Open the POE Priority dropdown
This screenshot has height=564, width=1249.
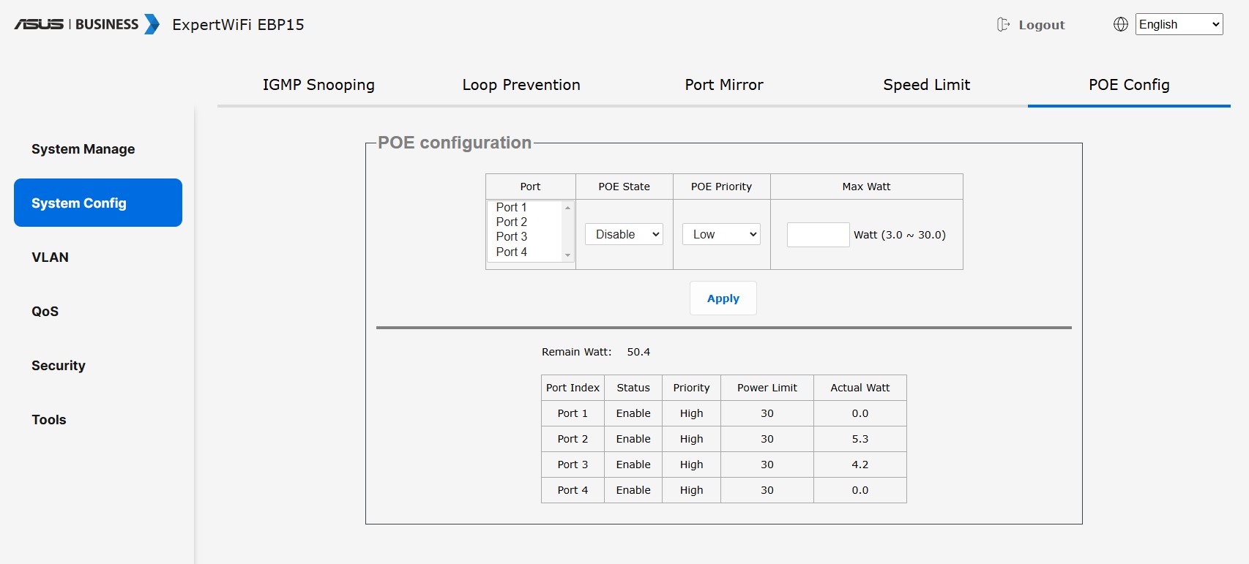coord(721,234)
